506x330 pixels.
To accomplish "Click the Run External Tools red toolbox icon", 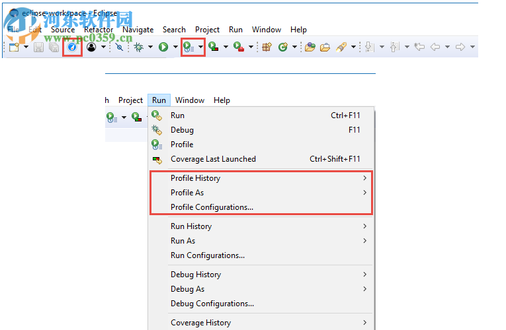I will tap(239, 47).
